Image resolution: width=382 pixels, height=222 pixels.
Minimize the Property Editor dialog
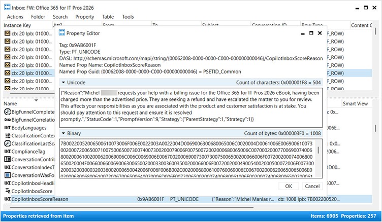coord(303,33)
